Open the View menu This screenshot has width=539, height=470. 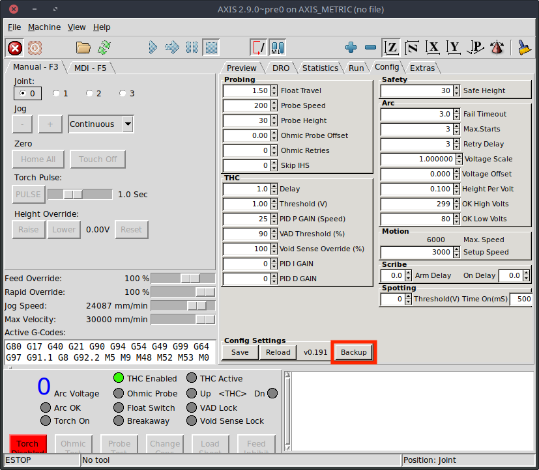coord(76,27)
